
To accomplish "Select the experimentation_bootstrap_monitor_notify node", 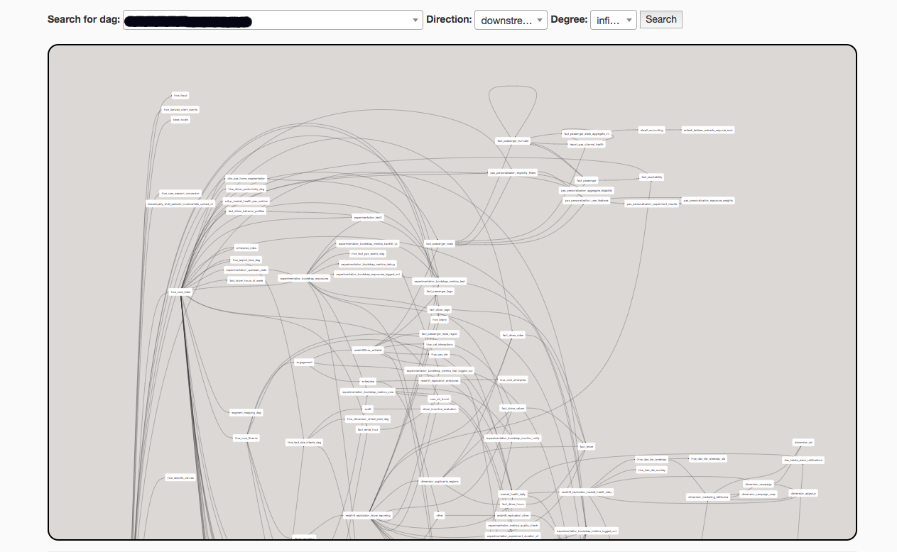I will [513, 438].
